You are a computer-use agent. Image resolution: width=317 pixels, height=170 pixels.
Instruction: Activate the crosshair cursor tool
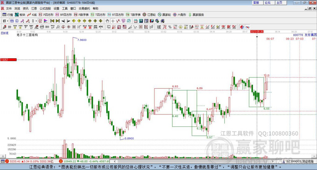(113, 21)
